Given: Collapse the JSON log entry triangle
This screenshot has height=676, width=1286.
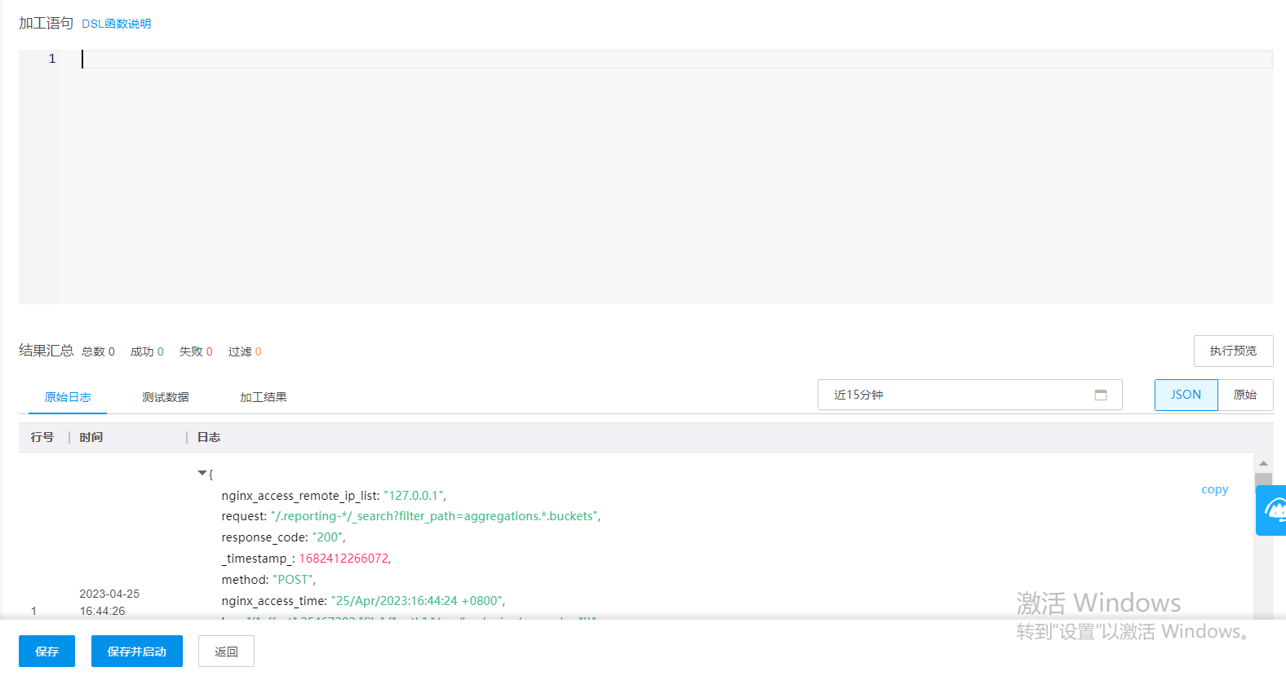Looking at the screenshot, I should tap(202, 473).
